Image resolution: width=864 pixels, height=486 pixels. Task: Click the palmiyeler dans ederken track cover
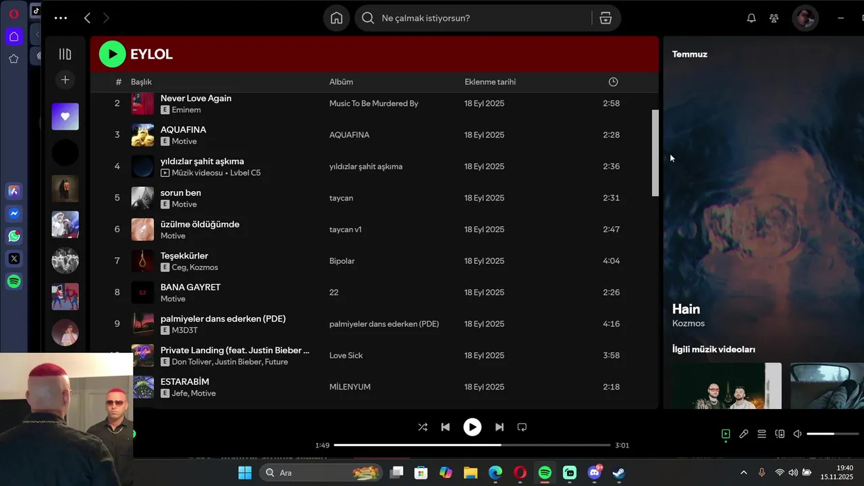(x=142, y=324)
